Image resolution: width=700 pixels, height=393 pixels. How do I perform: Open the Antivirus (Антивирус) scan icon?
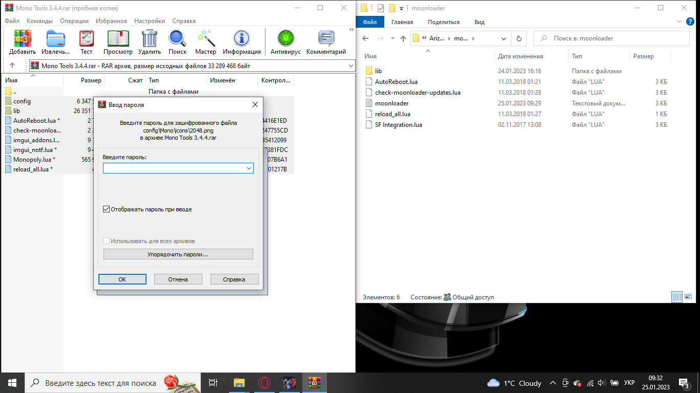(x=285, y=39)
